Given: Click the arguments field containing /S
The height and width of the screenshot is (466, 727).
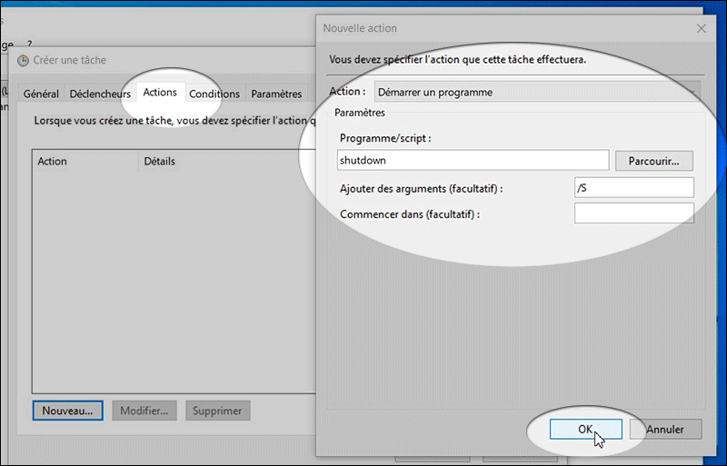Looking at the screenshot, I should click(x=633, y=188).
